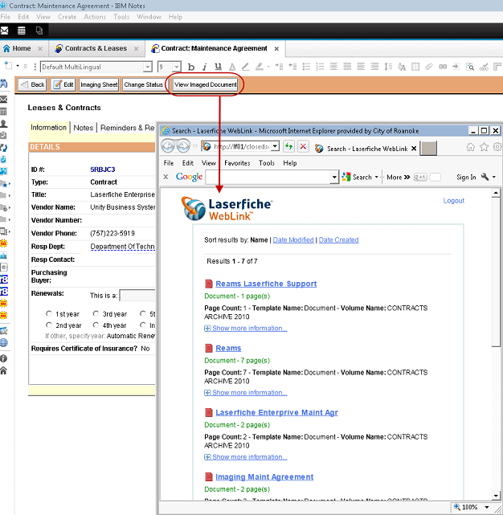Screen dimensions: 503x515
Task: Click the insert table icon
Action: point(415,67)
